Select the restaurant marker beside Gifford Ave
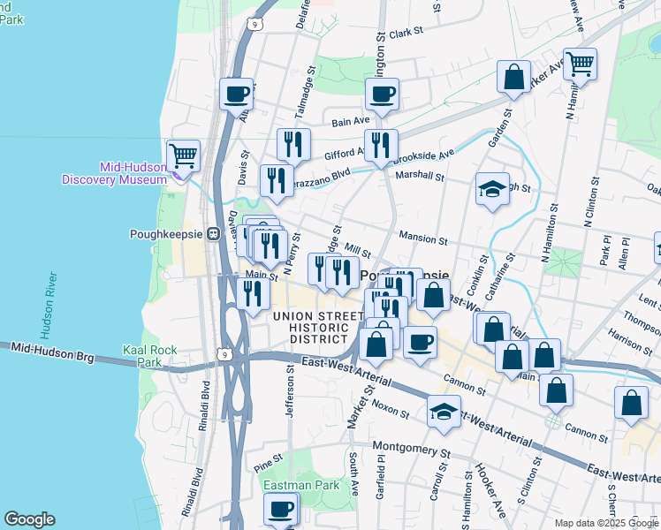661x530 pixels. pos(293,146)
